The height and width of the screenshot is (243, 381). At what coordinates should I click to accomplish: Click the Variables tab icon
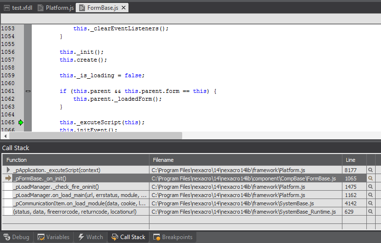pos(41,237)
